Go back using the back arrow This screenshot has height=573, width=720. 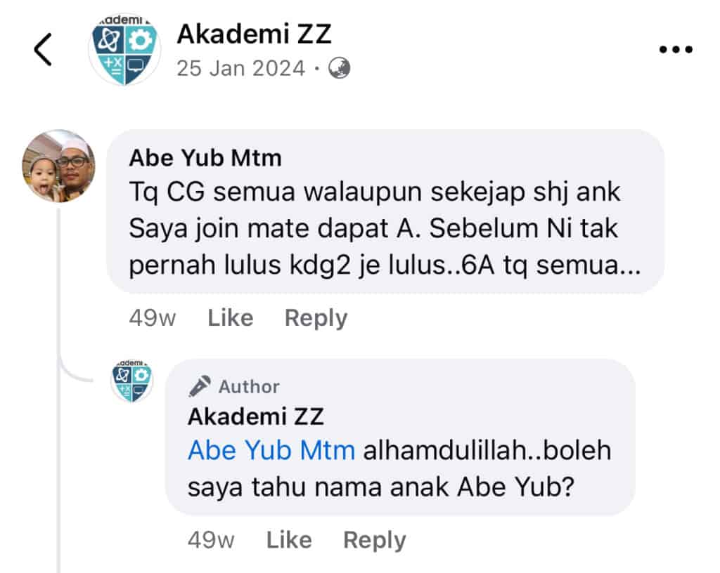[43, 50]
